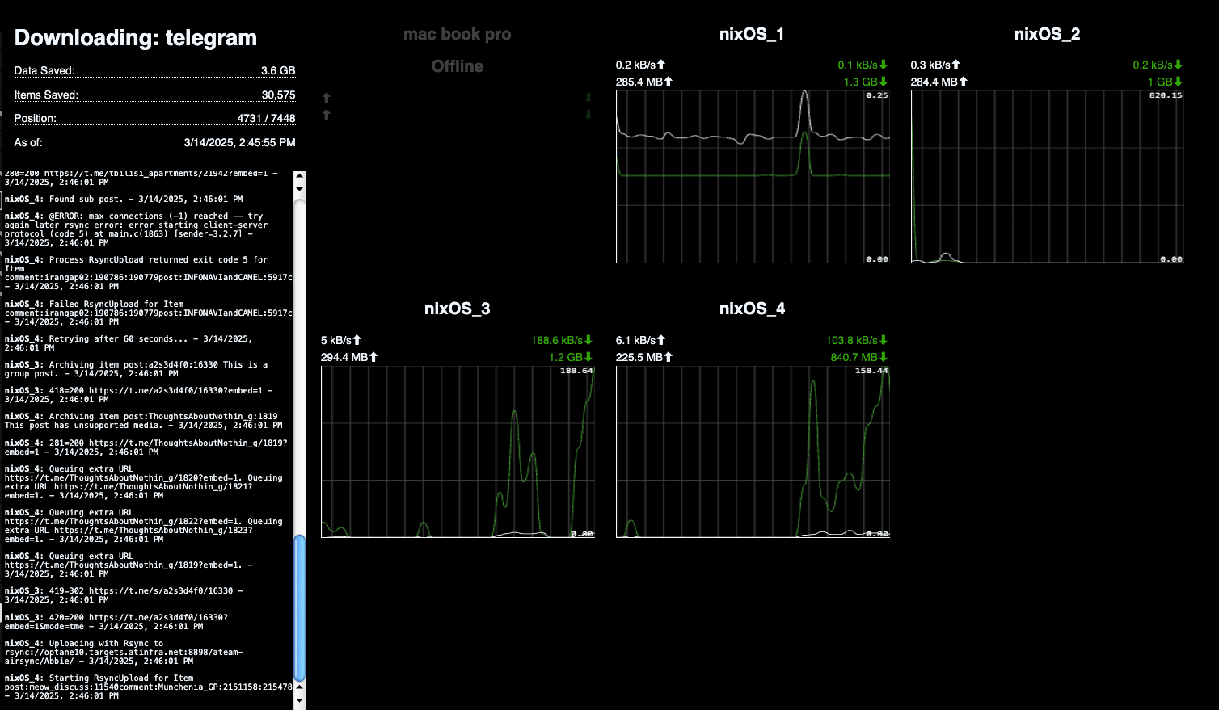The width and height of the screenshot is (1219, 710).
Task: Click upload arrow next to nixOS_3's 5 kB/s
Action: pyautogui.click(x=357, y=340)
